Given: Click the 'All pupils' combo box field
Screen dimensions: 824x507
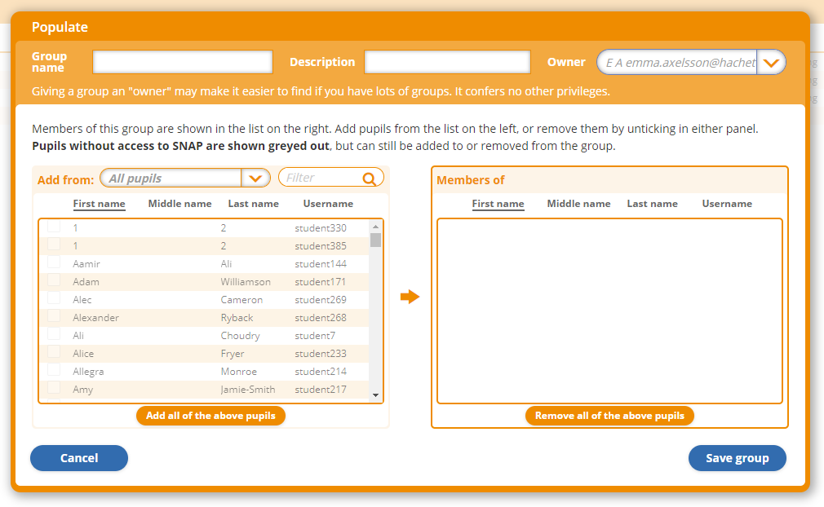Looking at the screenshot, I should (173, 179).
